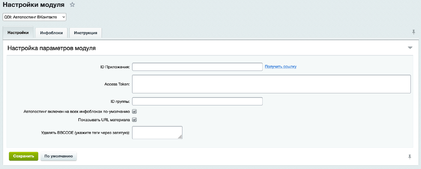421x169 pixels.
Task: Open the Инструкция tab
Action: point(86,33)
